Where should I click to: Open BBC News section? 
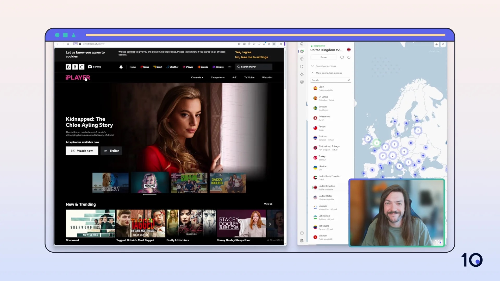(145, 67)
